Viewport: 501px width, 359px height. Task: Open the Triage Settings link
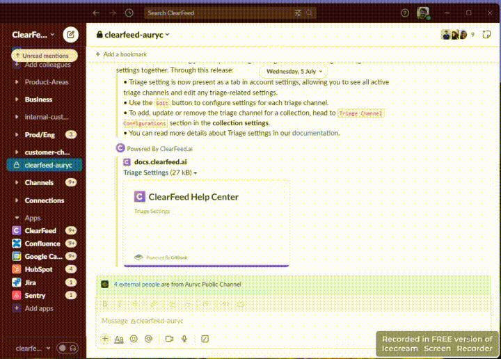(x=145, y=173)
